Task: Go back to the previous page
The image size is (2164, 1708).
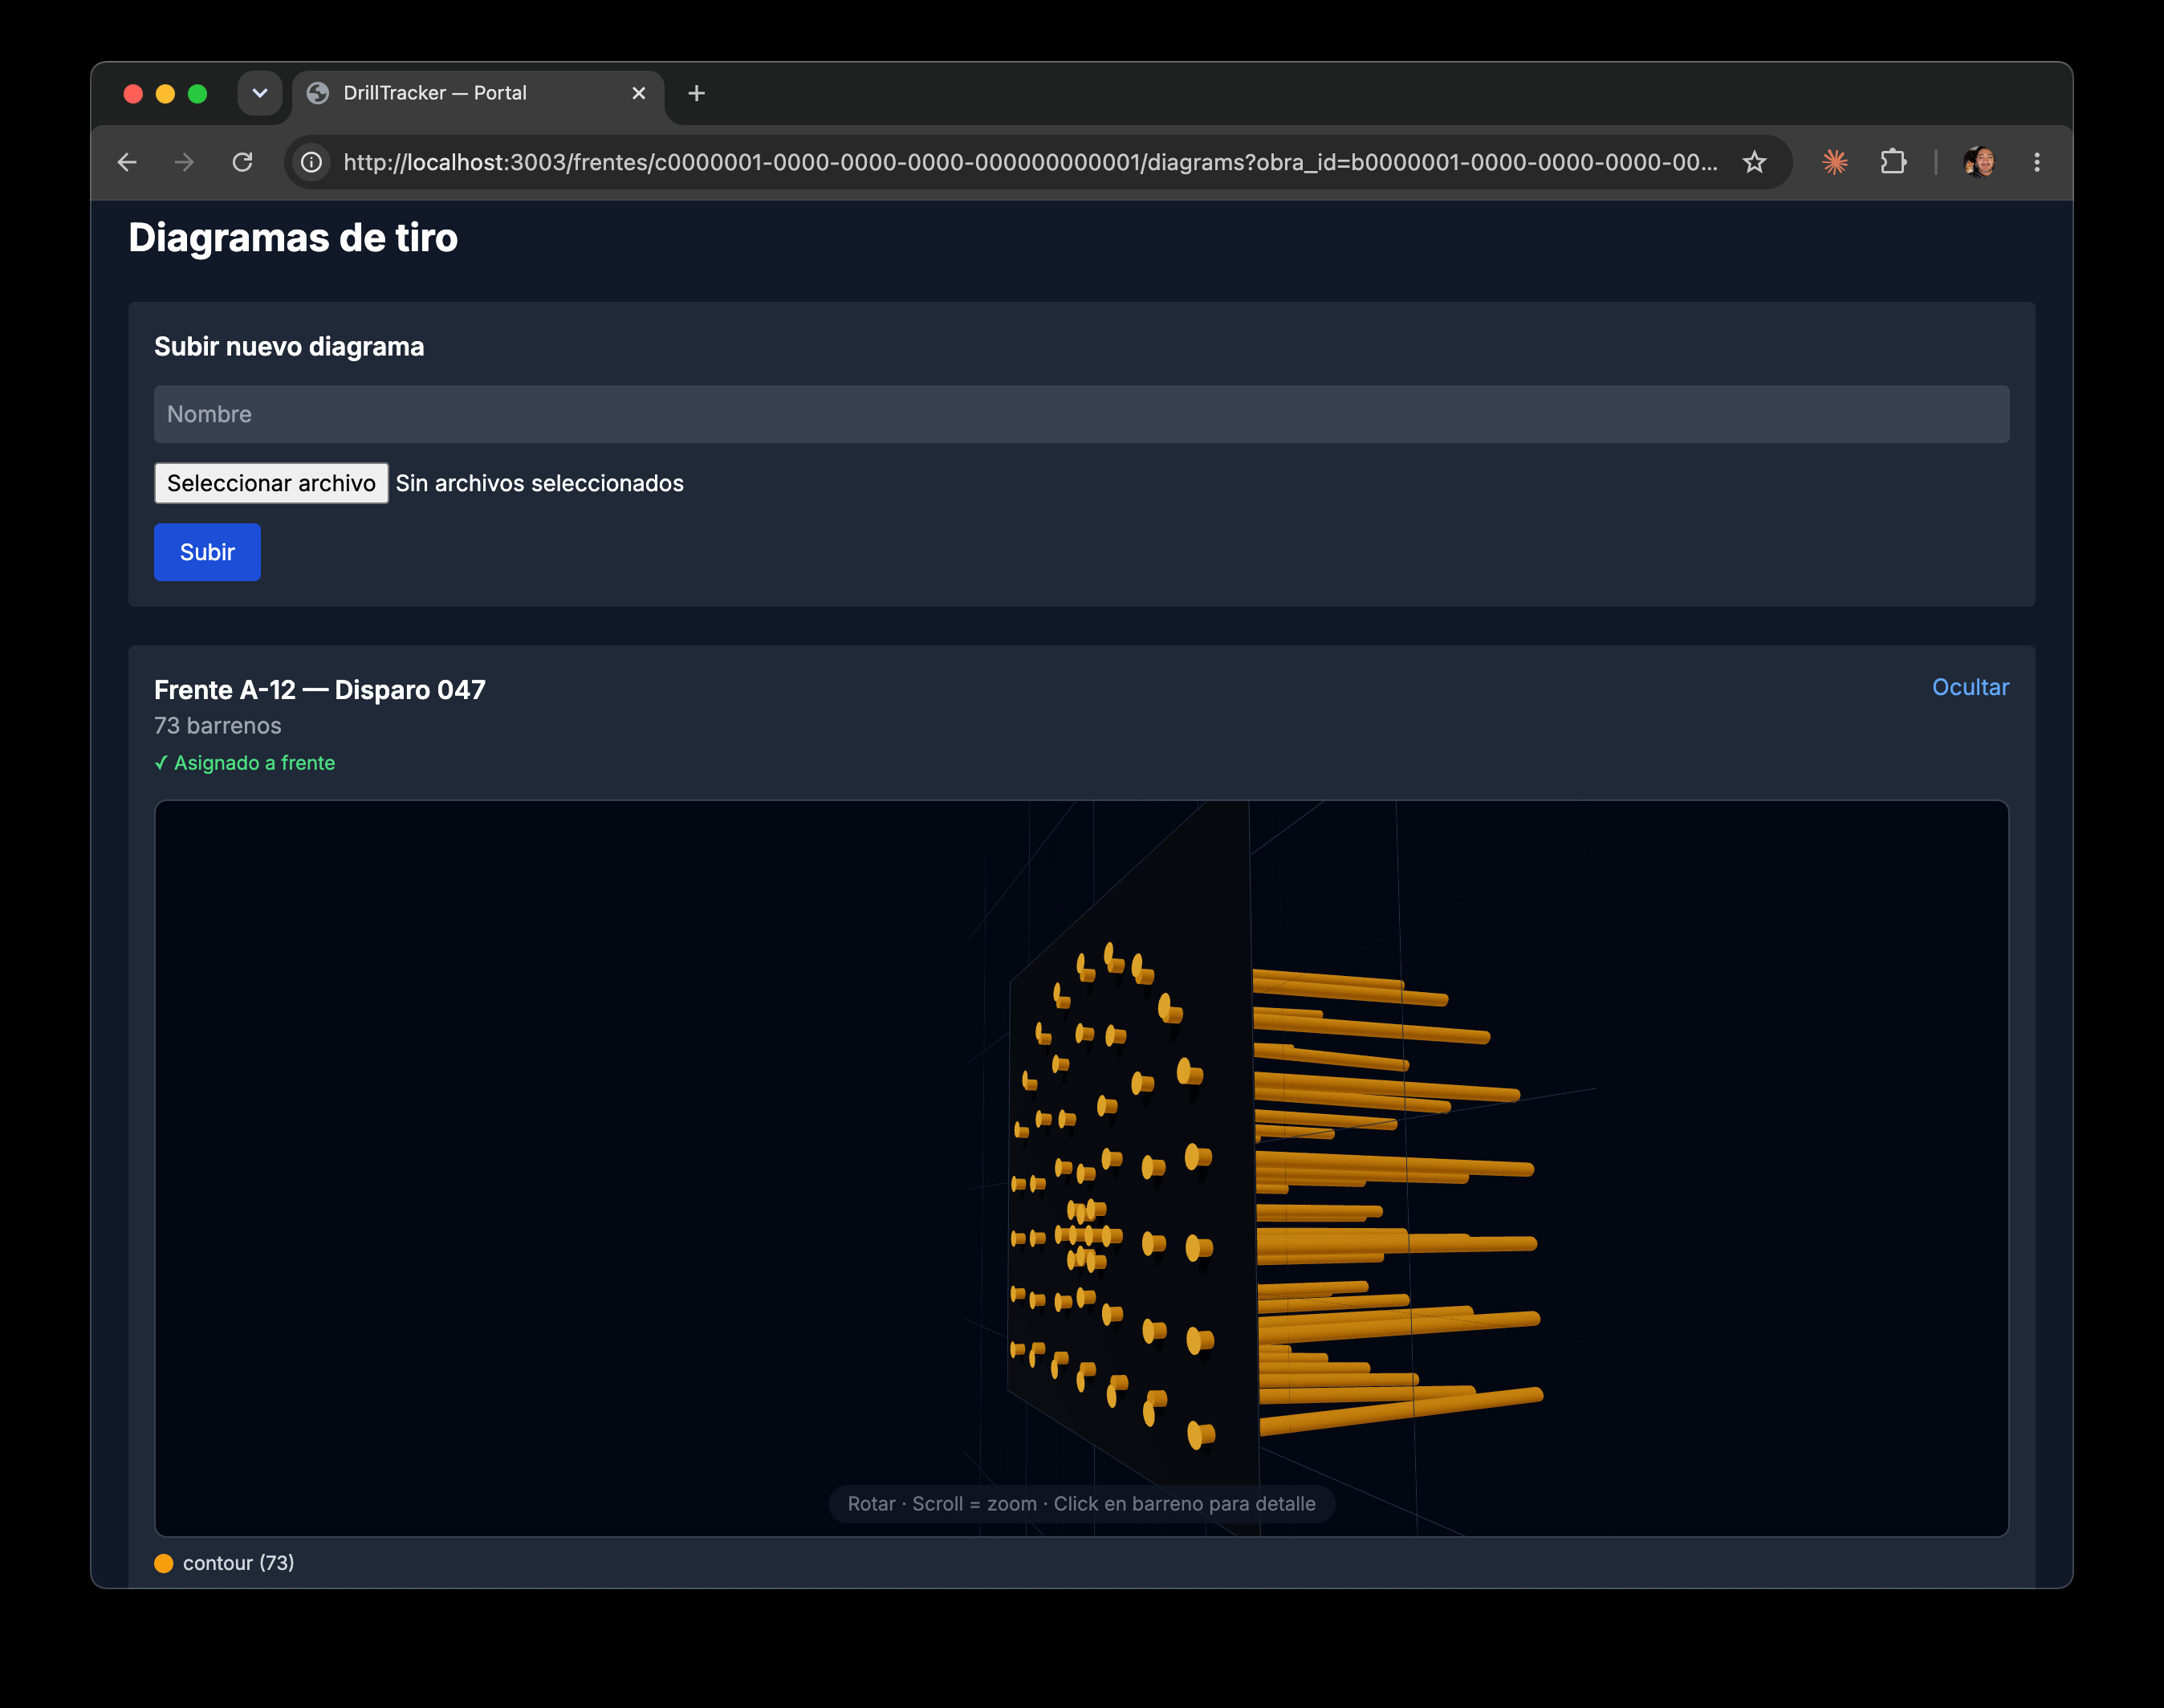Action: tap(127, 162)
